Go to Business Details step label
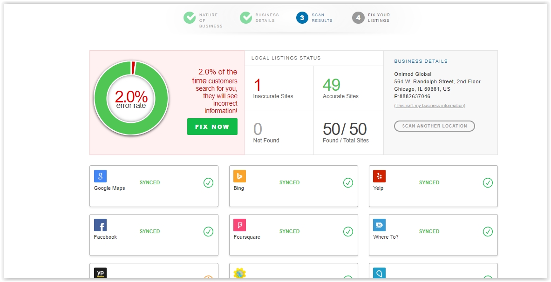The height and width of the screenshot is (282, 551). tap(267, 18)
